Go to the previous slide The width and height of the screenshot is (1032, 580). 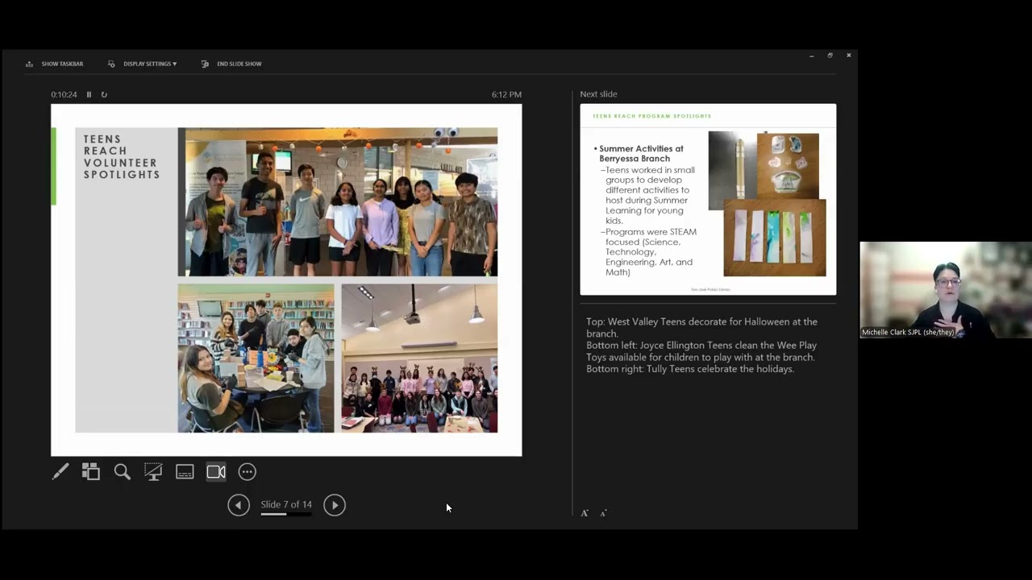pos(239,505)
